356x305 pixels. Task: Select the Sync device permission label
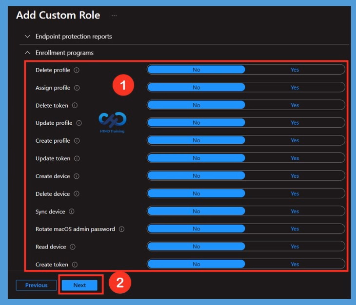click(x=50, y=212)
